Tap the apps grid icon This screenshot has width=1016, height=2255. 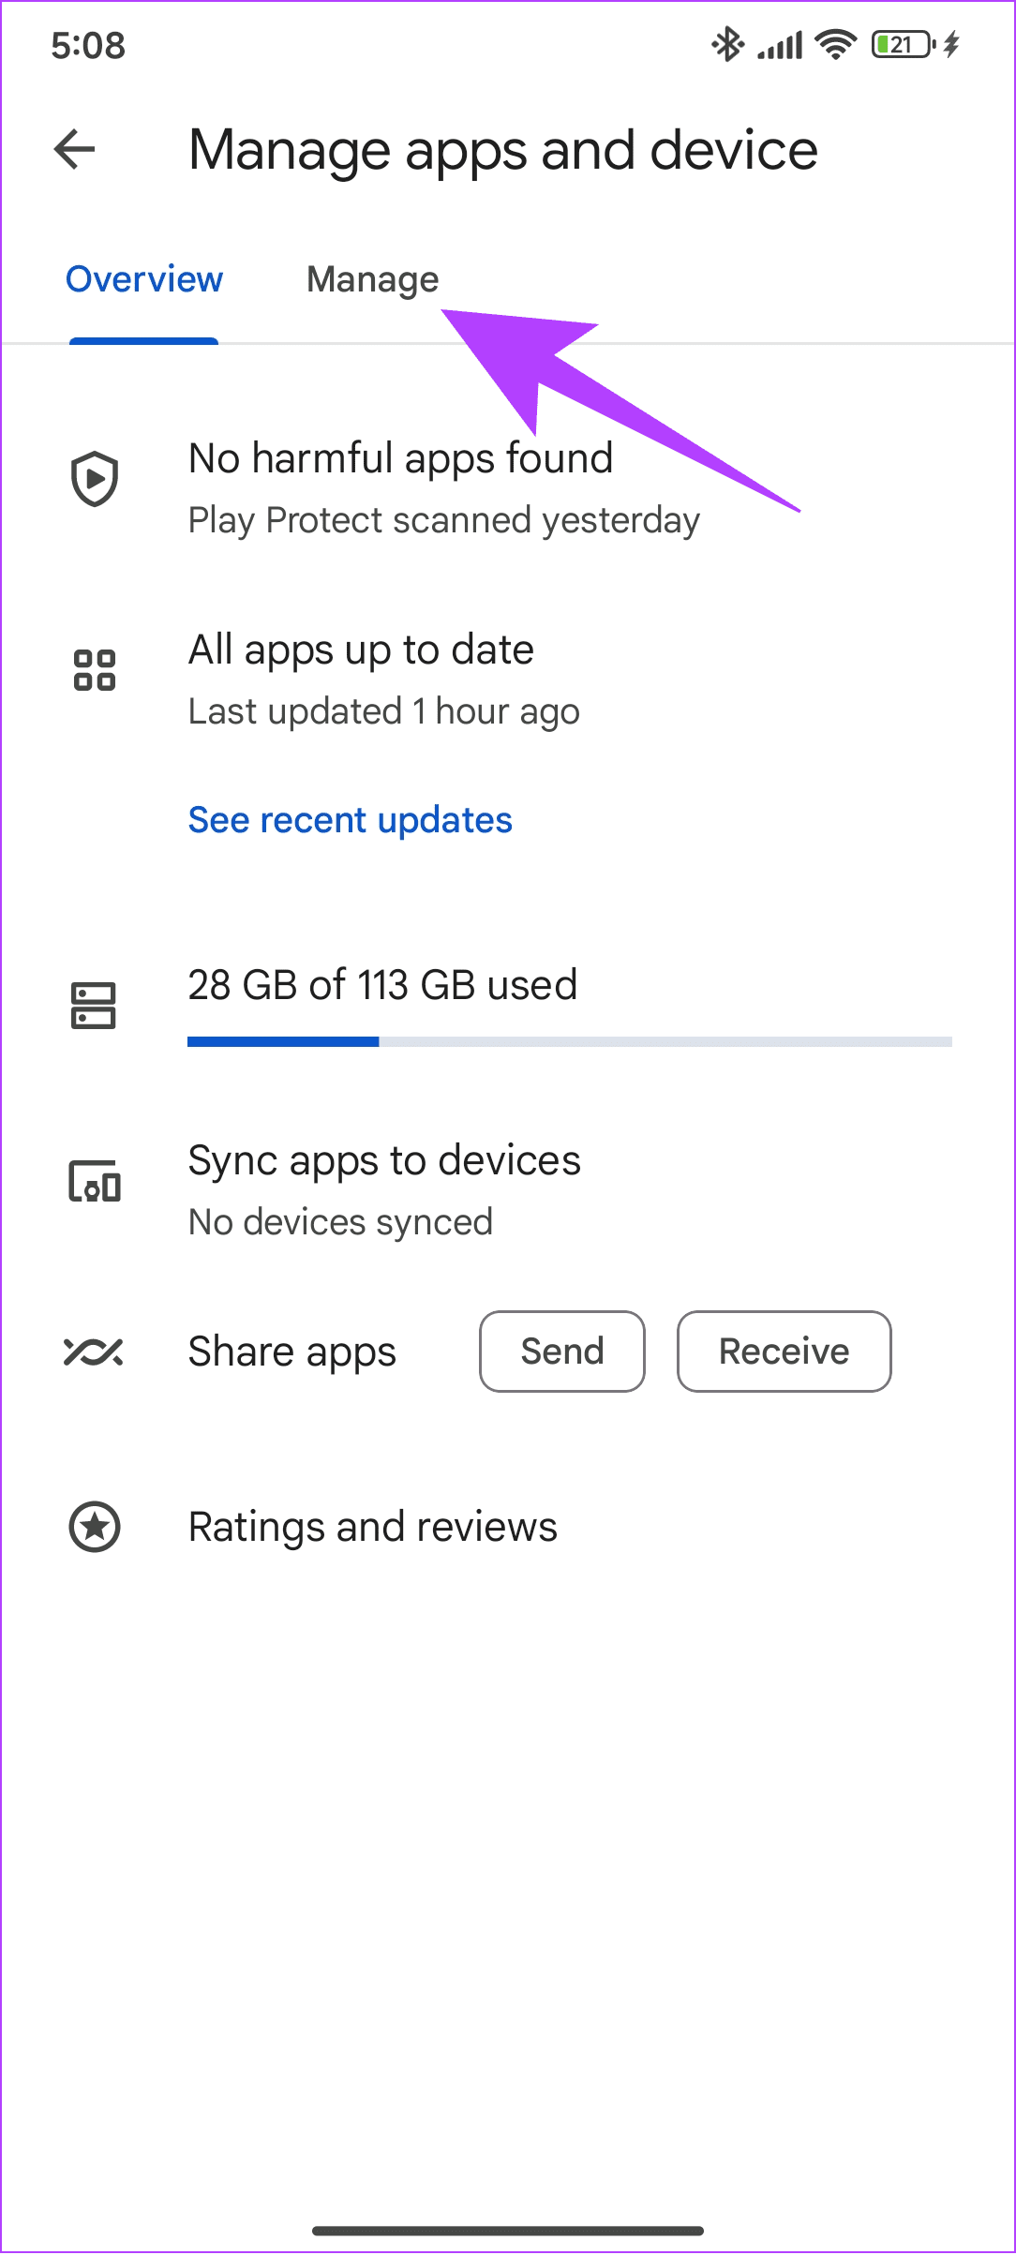[95, 670]
